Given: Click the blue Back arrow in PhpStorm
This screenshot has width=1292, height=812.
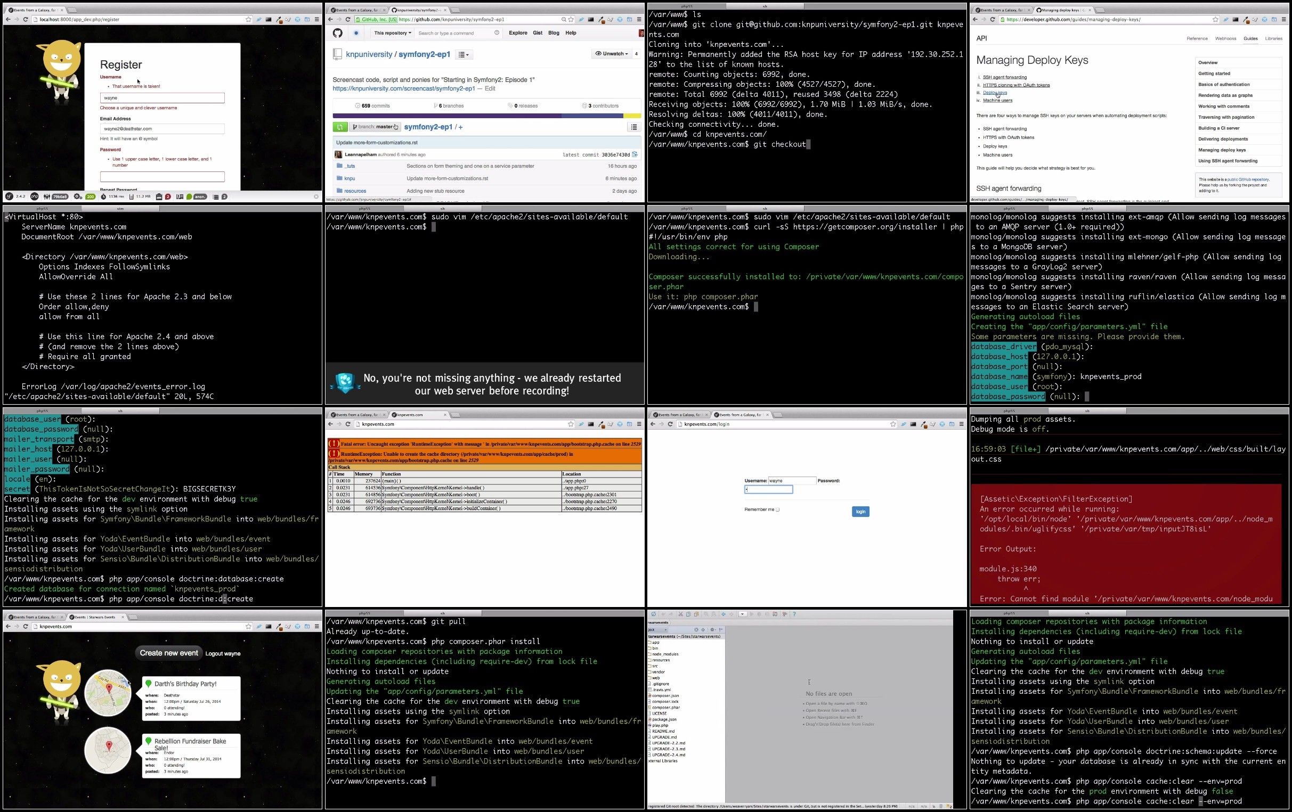Looking at the screenshot, I should pos(724,614).
